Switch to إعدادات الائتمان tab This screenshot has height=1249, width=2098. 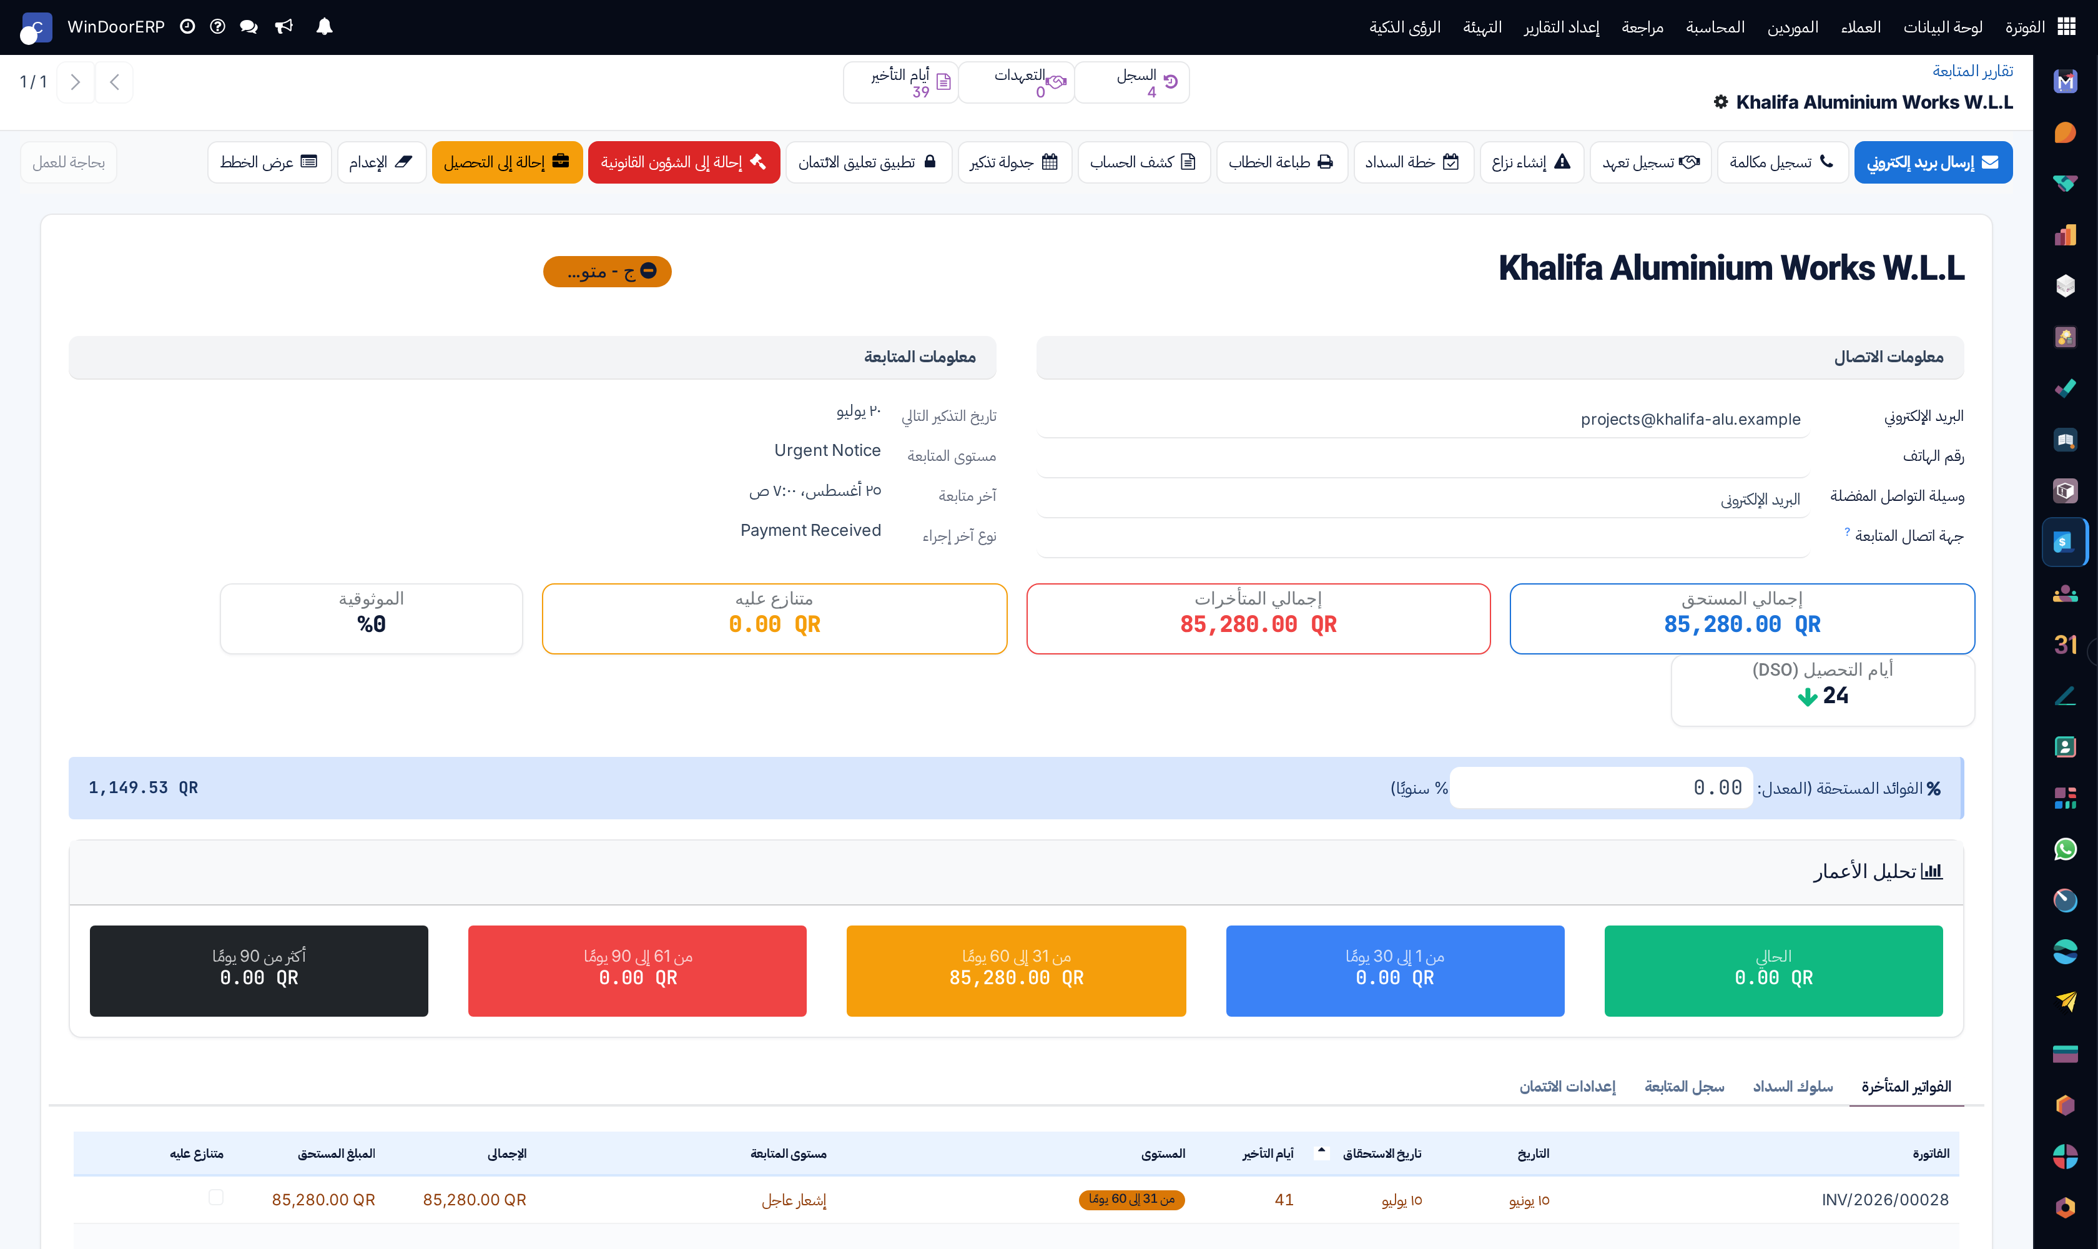click(1567, 1087)
